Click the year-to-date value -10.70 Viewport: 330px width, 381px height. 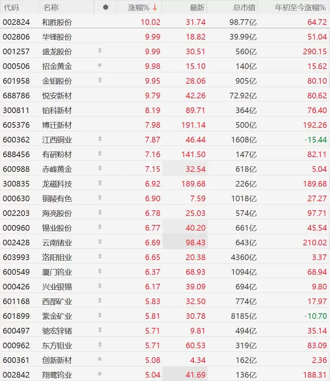pyautogui.click(x=315, y=316)
